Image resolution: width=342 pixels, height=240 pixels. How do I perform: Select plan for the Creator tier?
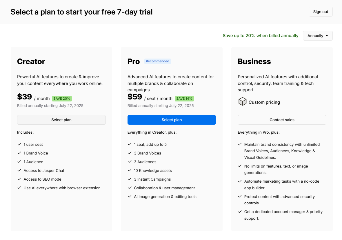(61, 120)
